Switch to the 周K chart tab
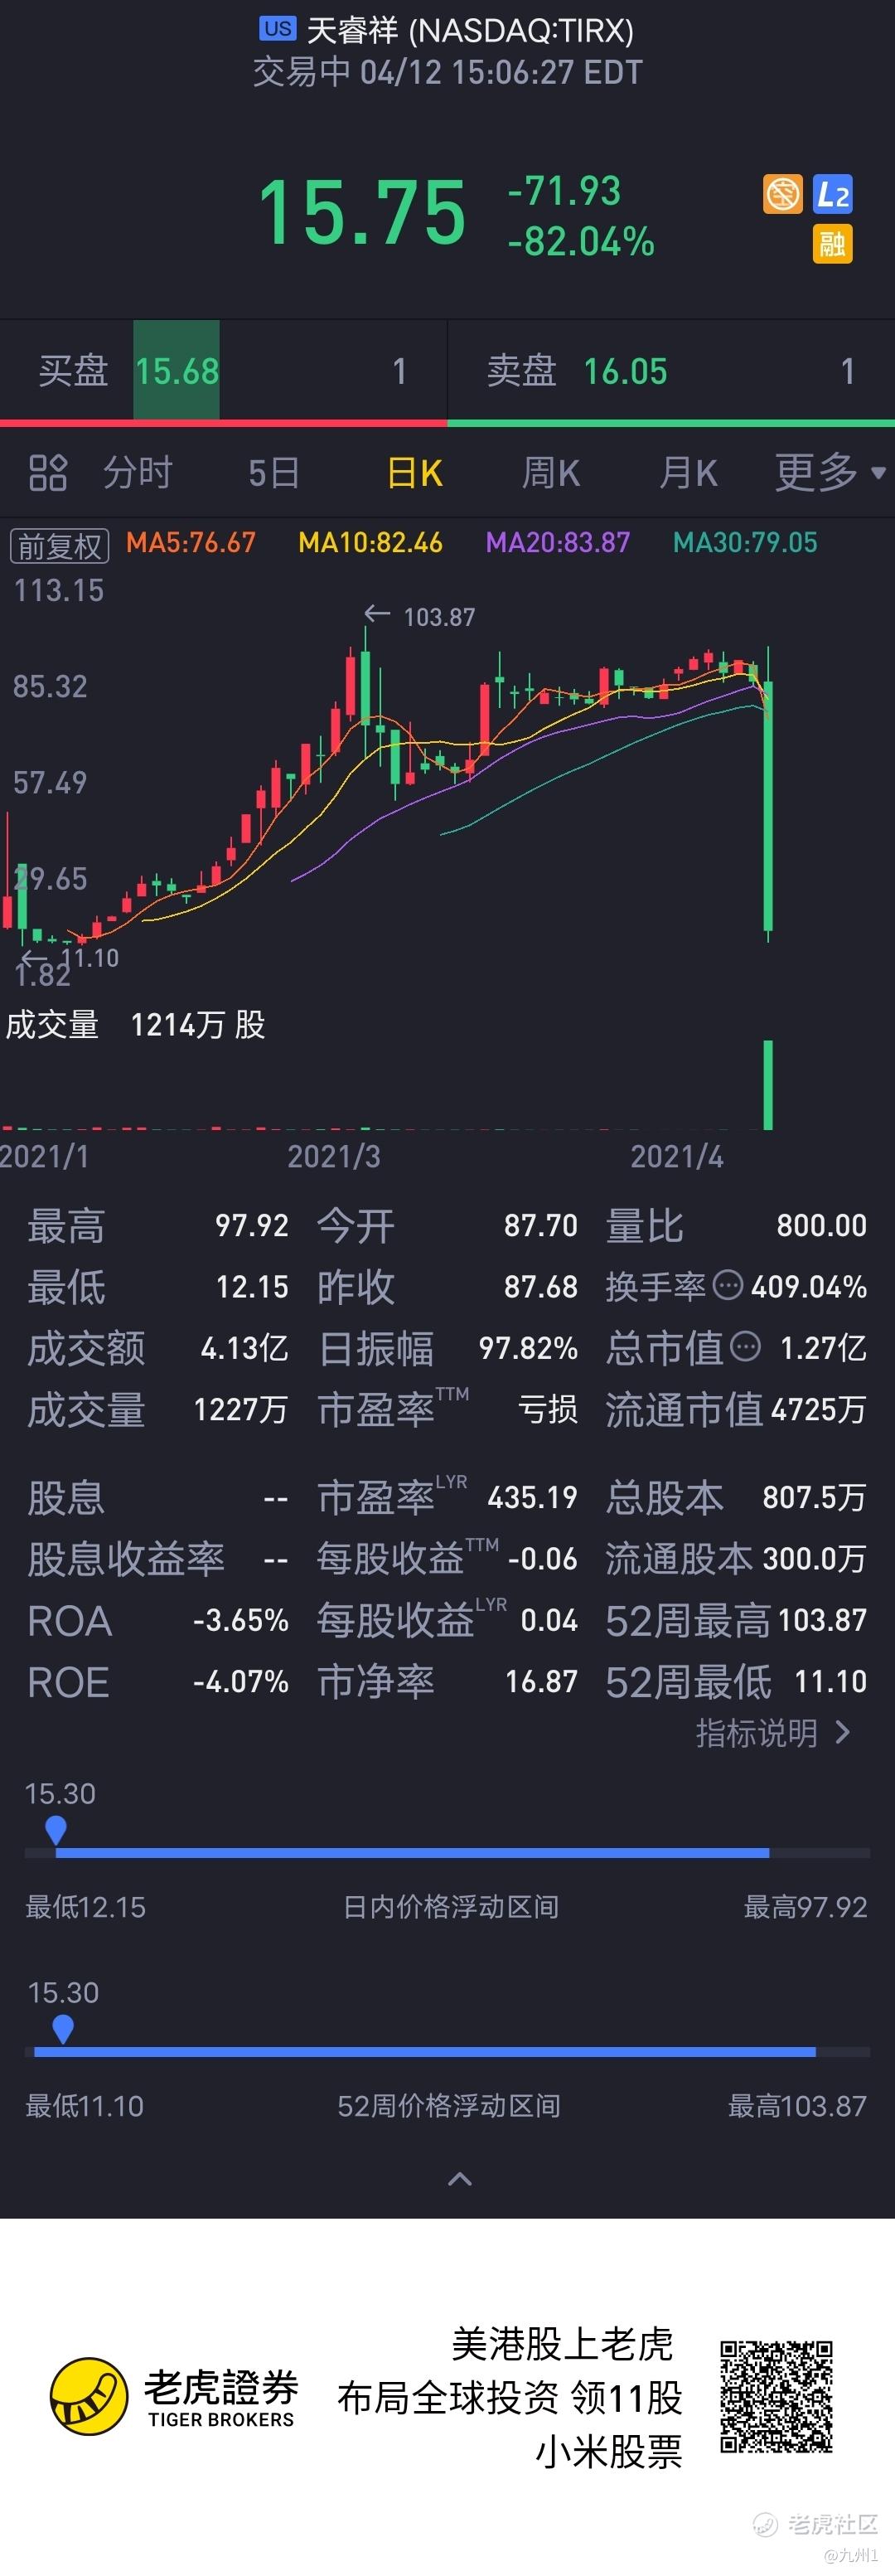 click(551, 472)
